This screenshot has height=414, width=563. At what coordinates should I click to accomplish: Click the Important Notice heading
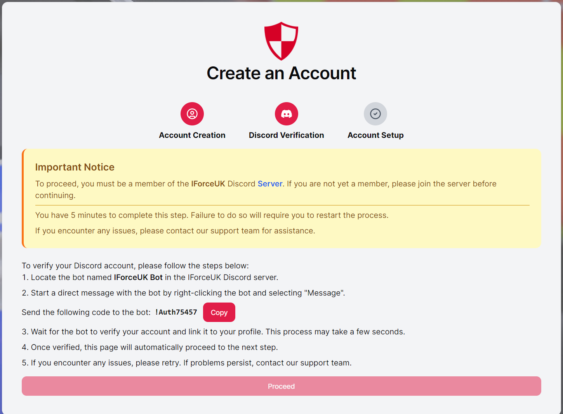(x=75, y=167)
